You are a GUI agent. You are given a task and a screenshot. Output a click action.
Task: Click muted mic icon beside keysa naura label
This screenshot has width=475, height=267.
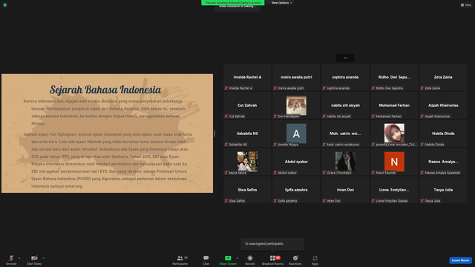pos(226,173)
